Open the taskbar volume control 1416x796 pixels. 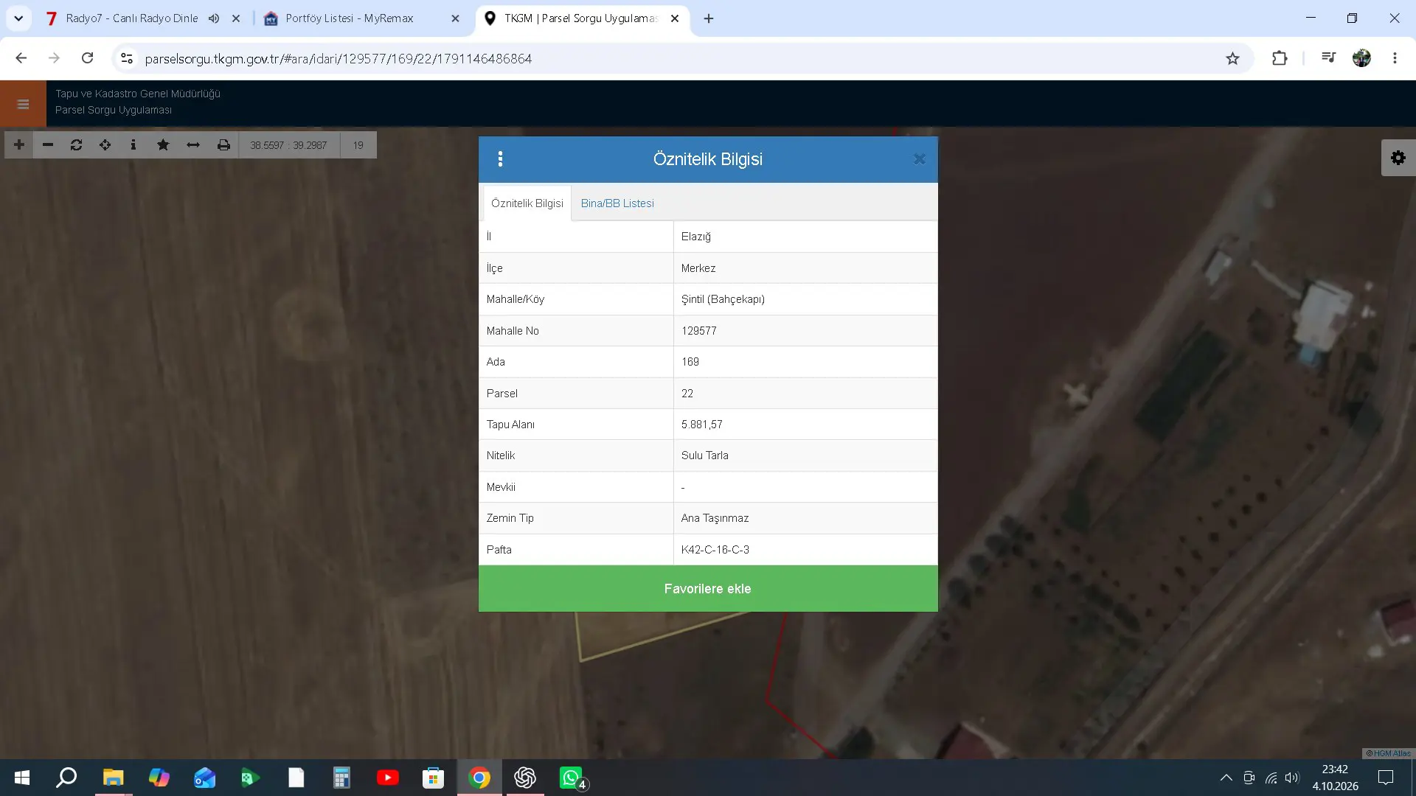(1292, 778)
